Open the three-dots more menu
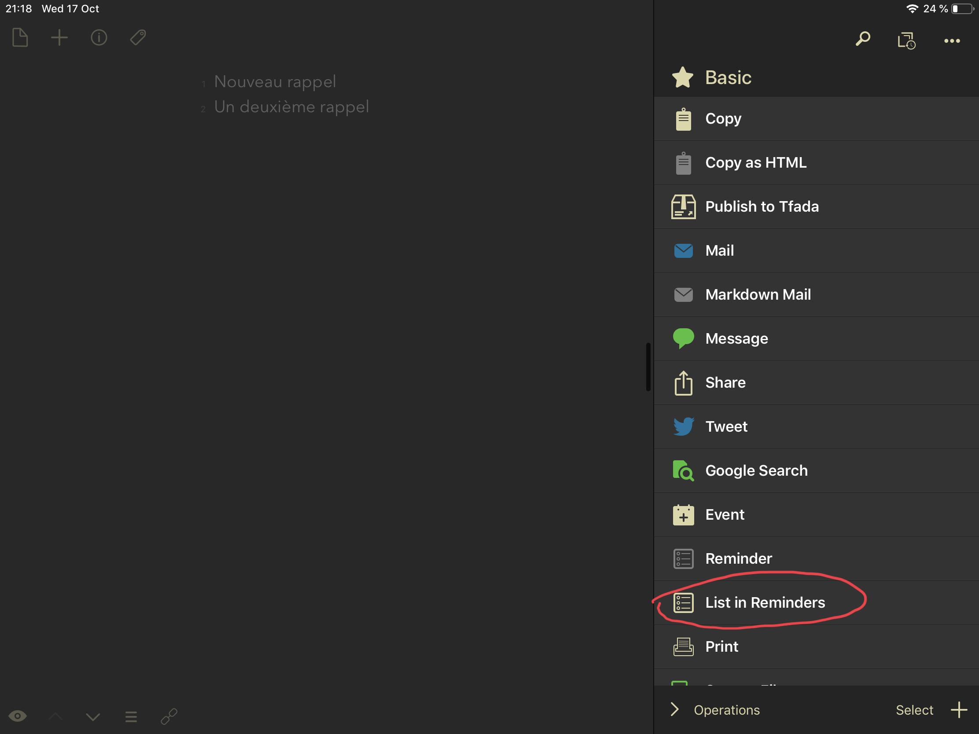 pyautogui.click(x=952, y=40)
